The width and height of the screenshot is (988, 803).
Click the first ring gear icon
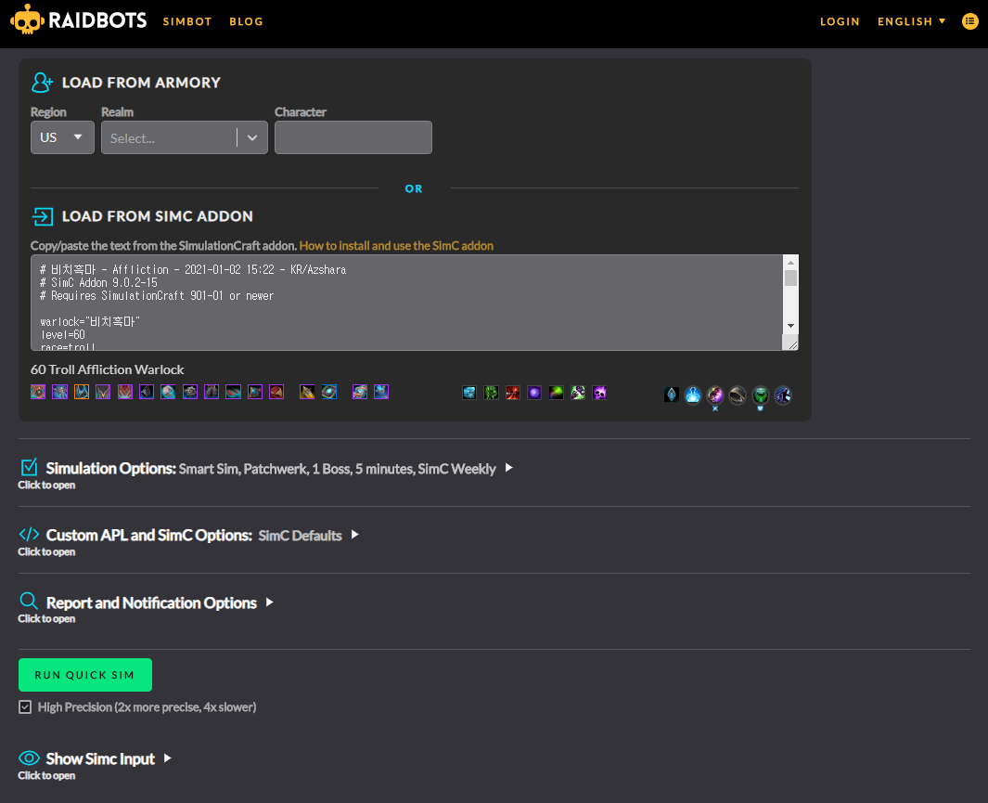(254, 392)
